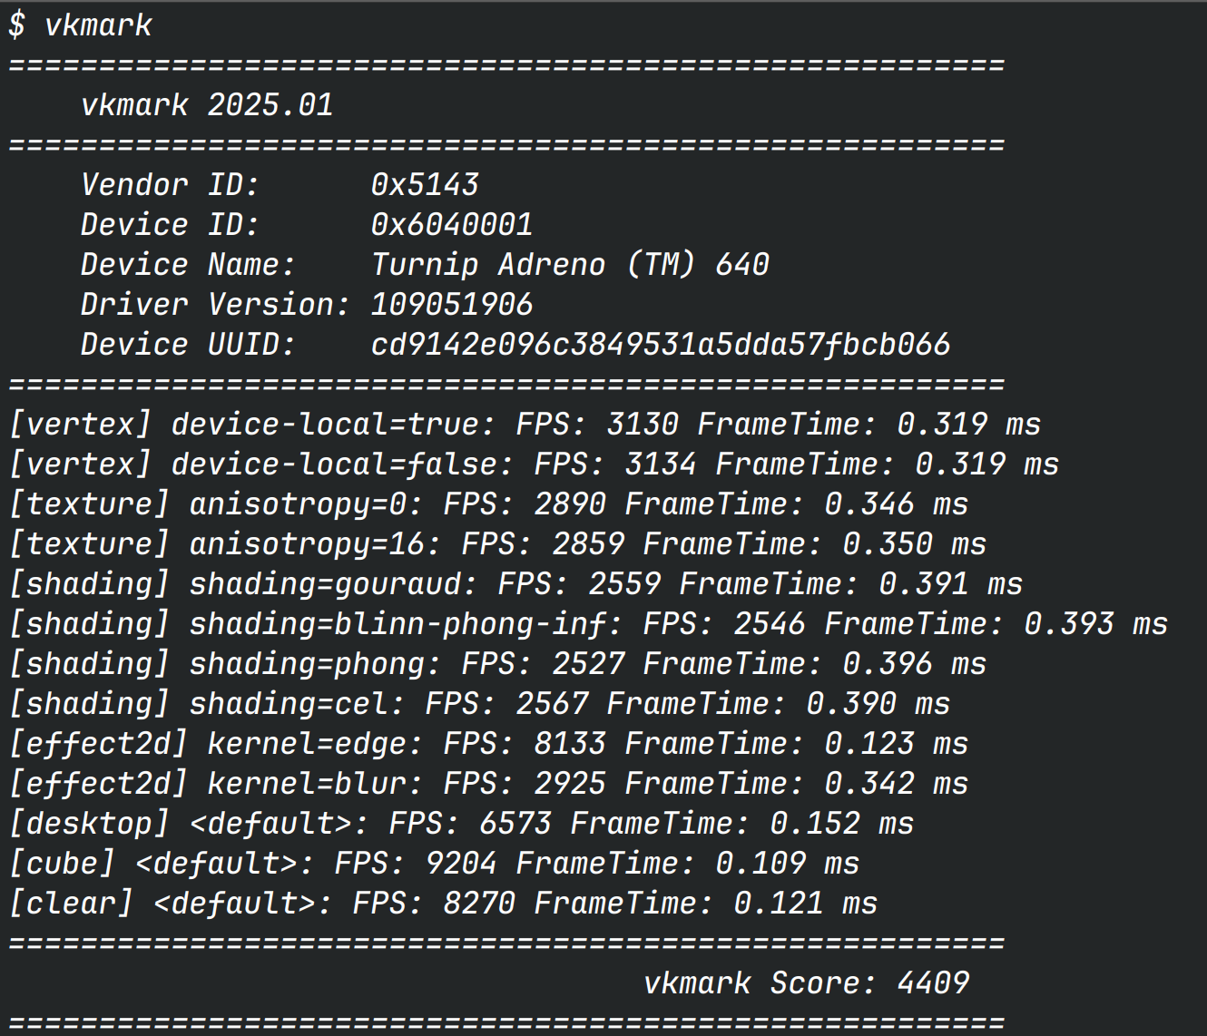
Task: Click the texture anisotropy=16 result line
Action: (497, 544)
